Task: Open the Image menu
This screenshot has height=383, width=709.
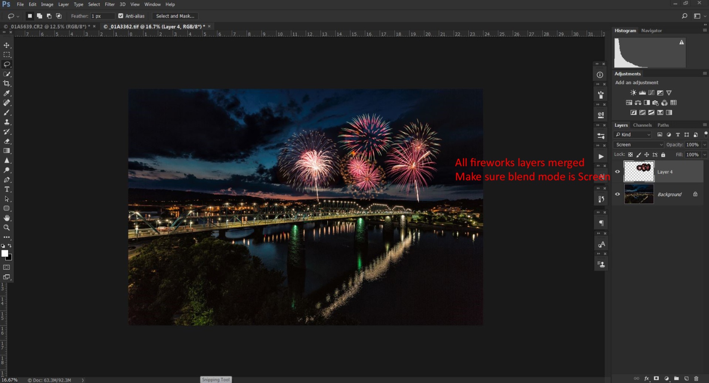Action: coord(47,4)
